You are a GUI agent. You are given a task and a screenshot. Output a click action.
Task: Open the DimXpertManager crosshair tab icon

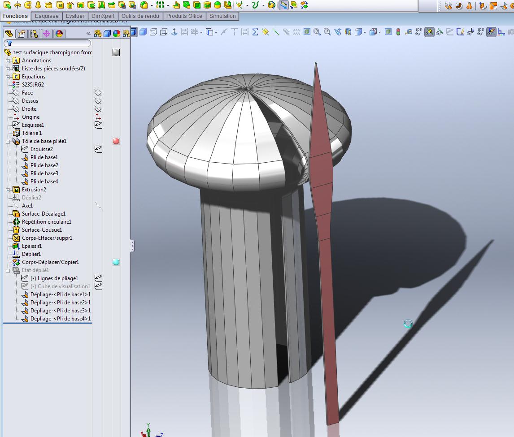pyautogui.click(x=46, y=34)
